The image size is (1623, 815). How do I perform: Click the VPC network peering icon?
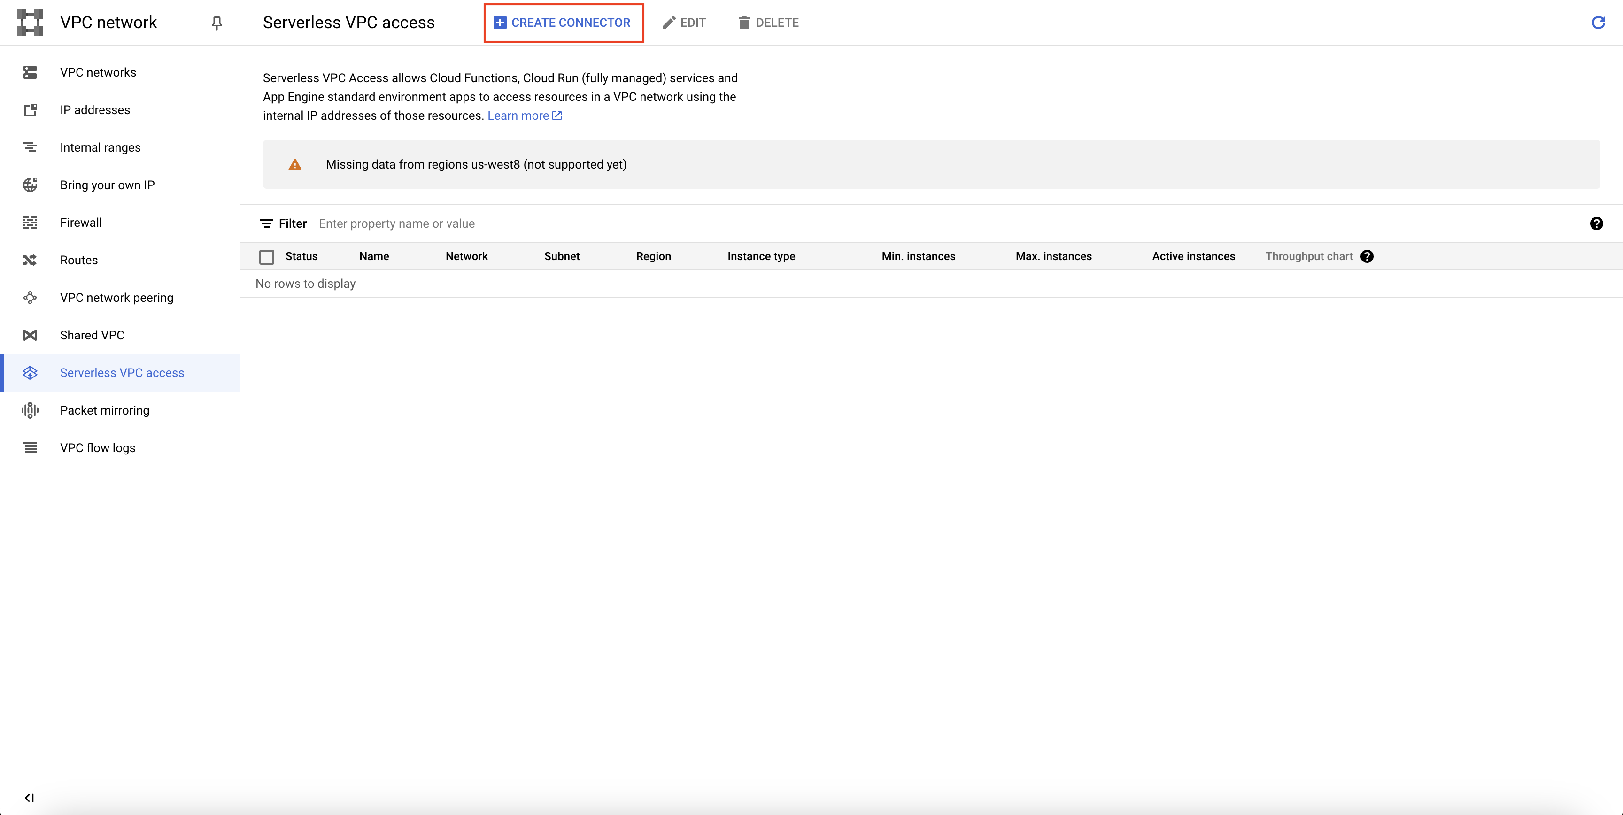pyautogui.click(x=30, y=298)
